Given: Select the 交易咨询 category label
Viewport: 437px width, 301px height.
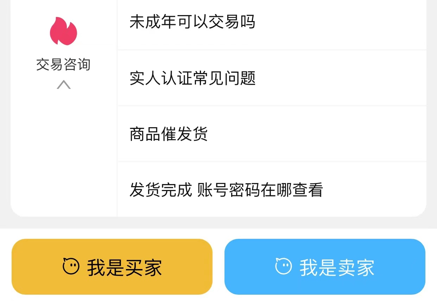Looking at the screenshot, I should (63, 65).
